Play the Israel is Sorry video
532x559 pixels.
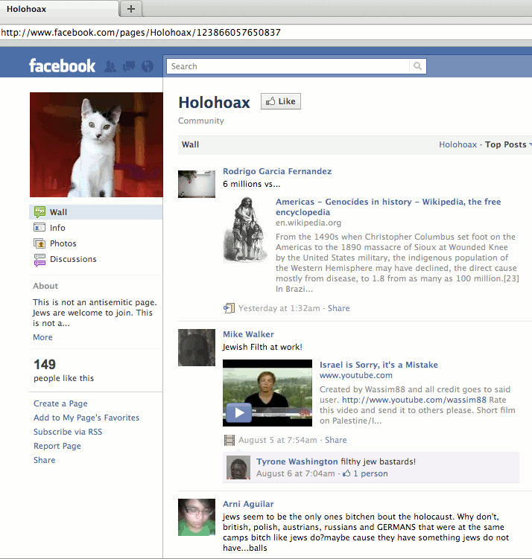coord(239,413)
